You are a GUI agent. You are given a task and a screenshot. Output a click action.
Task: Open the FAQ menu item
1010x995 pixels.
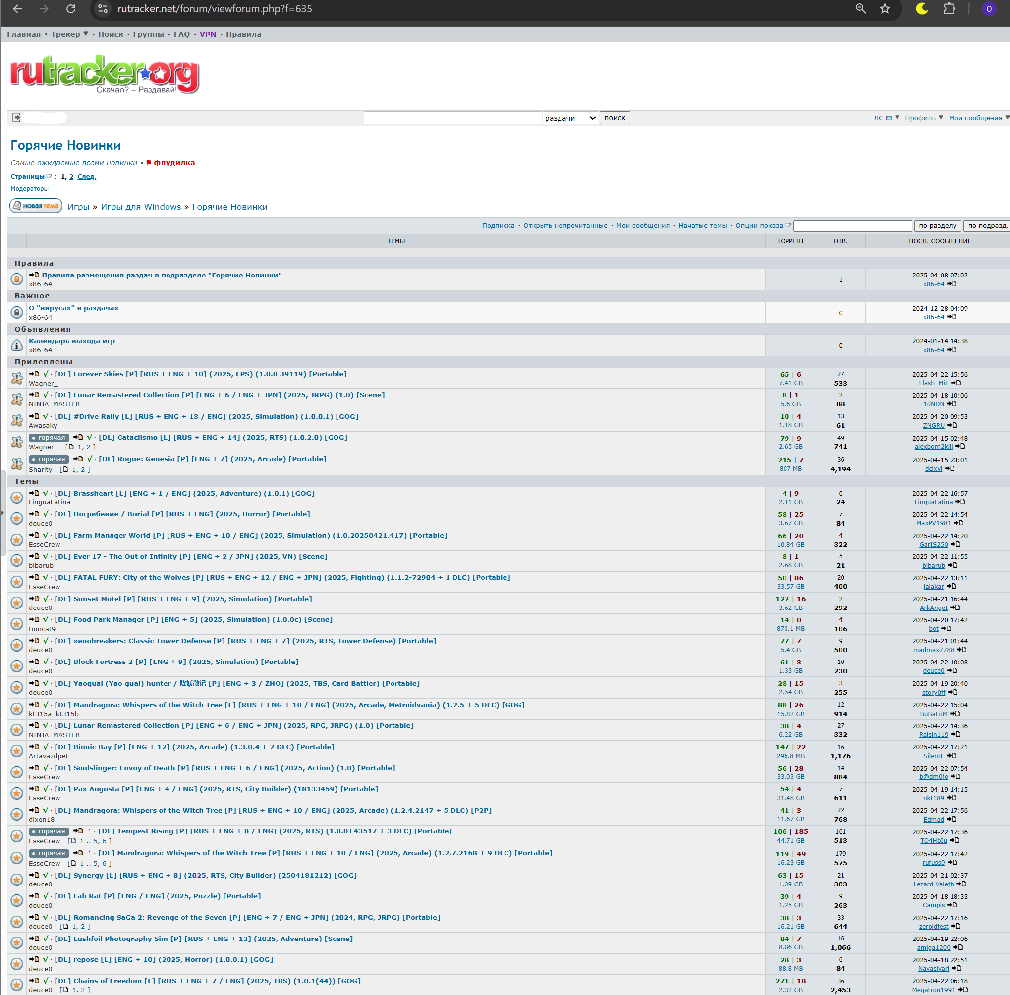coord(182,34)
